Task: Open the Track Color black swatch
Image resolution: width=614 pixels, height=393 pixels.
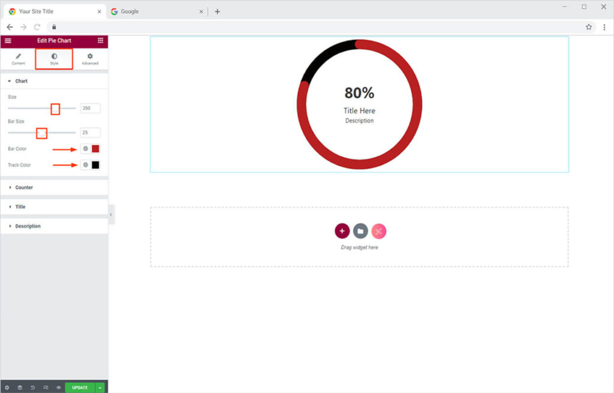Action: click(95, 165)
